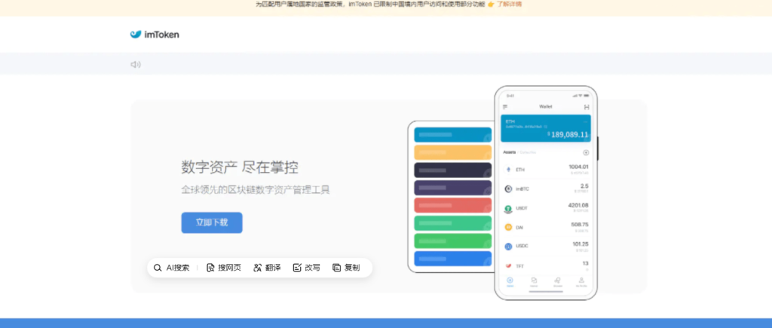Click the imBTC token icon
This screenshot has height=328, width=772.
pos(509,189)
